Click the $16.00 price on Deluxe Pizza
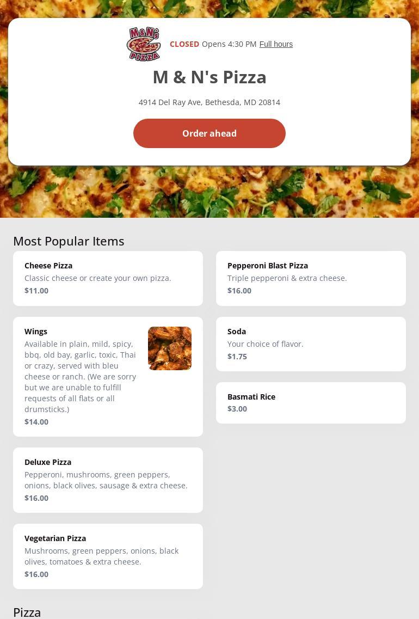The height and width of the screenshot is (619, 419). point(36,498)
